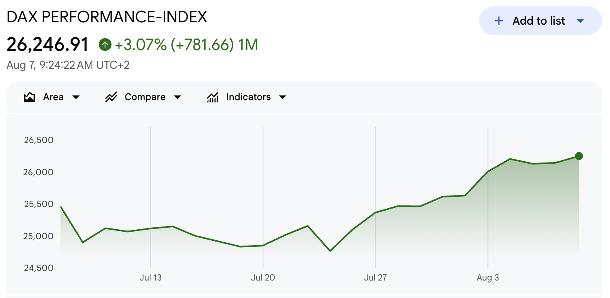Click the DAX PERFORMANCE-INDEX title

click(x=107, y=17)
